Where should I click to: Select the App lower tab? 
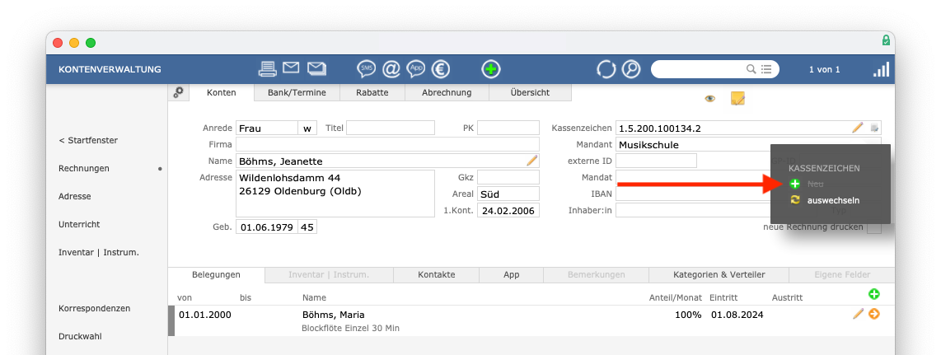[512, 274]
